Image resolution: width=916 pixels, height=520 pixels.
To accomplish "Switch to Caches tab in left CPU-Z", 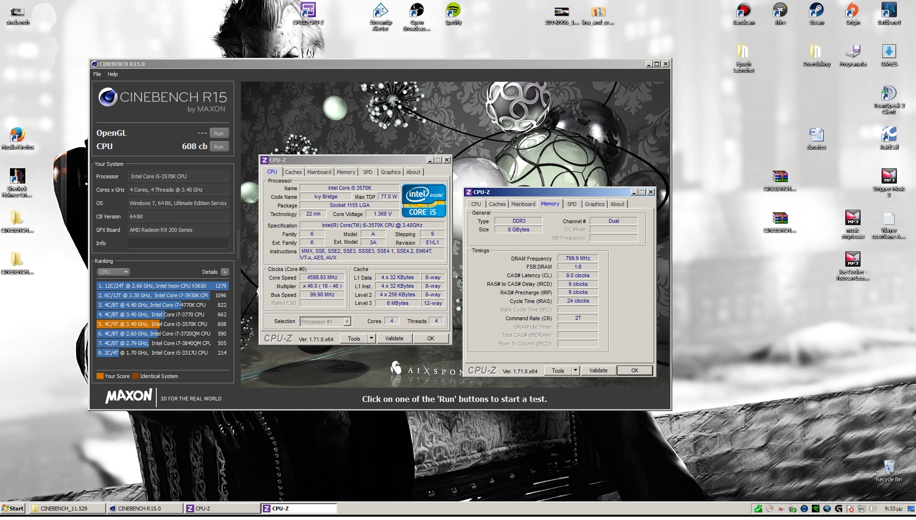I will point(293,172).
